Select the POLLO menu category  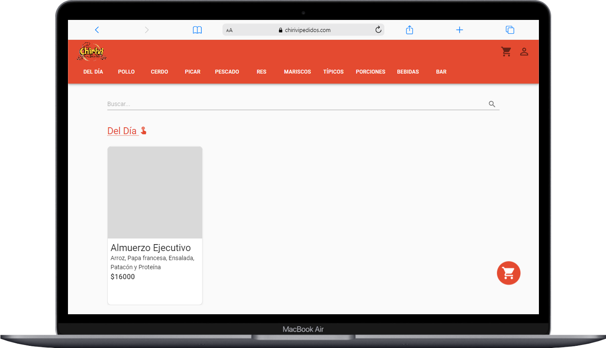(126, 72)
